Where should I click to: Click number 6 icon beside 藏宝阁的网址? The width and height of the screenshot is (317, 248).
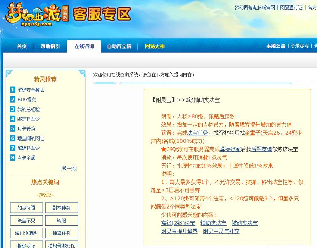coord(13,138)
